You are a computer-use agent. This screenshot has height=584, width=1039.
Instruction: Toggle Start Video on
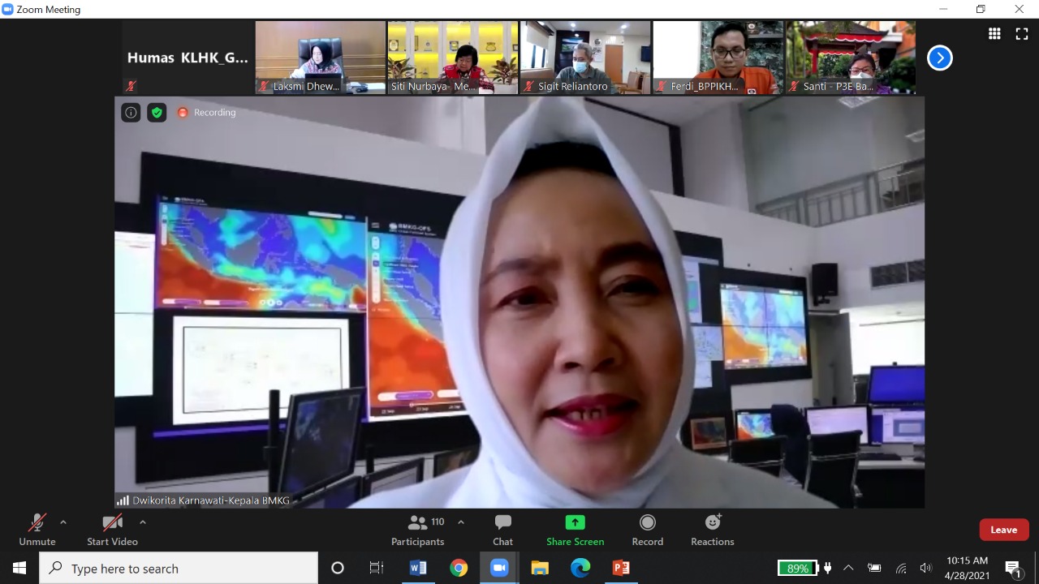click(x=112, y=530)
